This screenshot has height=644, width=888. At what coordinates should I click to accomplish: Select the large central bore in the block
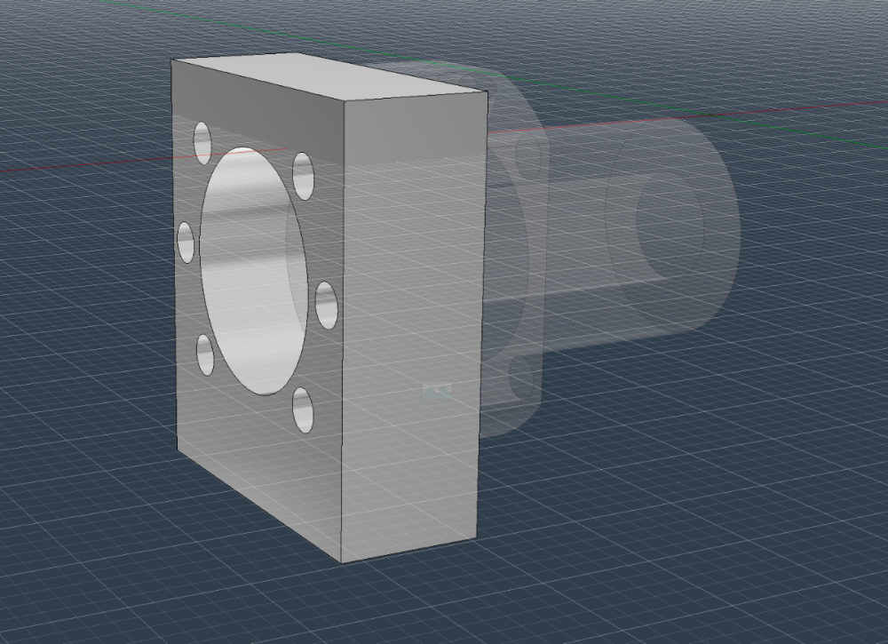click(254, 271)
